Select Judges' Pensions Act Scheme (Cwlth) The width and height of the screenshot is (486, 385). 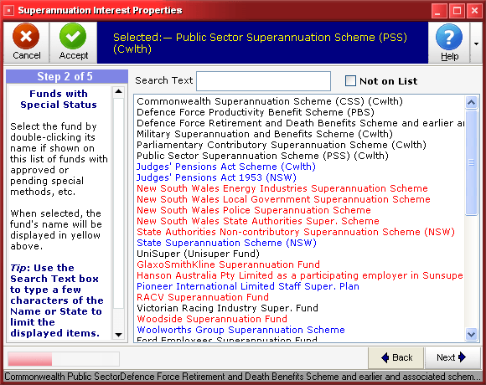(226, 167)
